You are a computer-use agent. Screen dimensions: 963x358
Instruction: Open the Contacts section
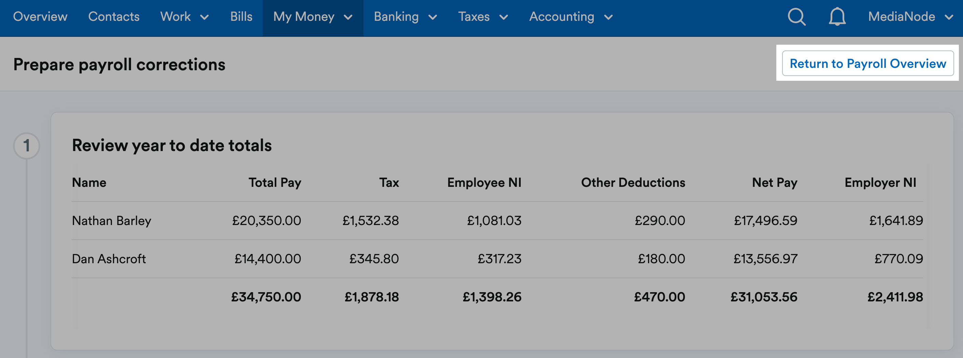coord(114,17)
